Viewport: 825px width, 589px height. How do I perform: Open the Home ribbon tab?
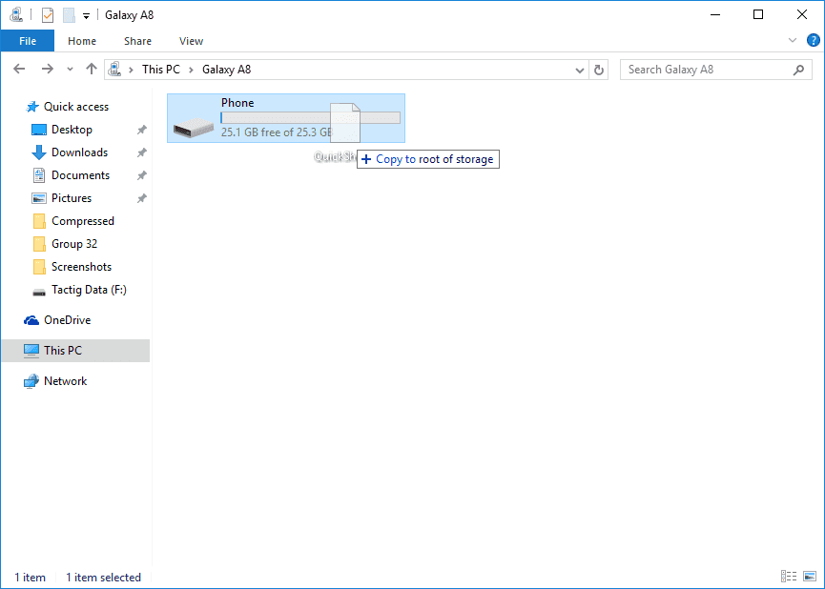pyautogui.click(x=82, y=41)
